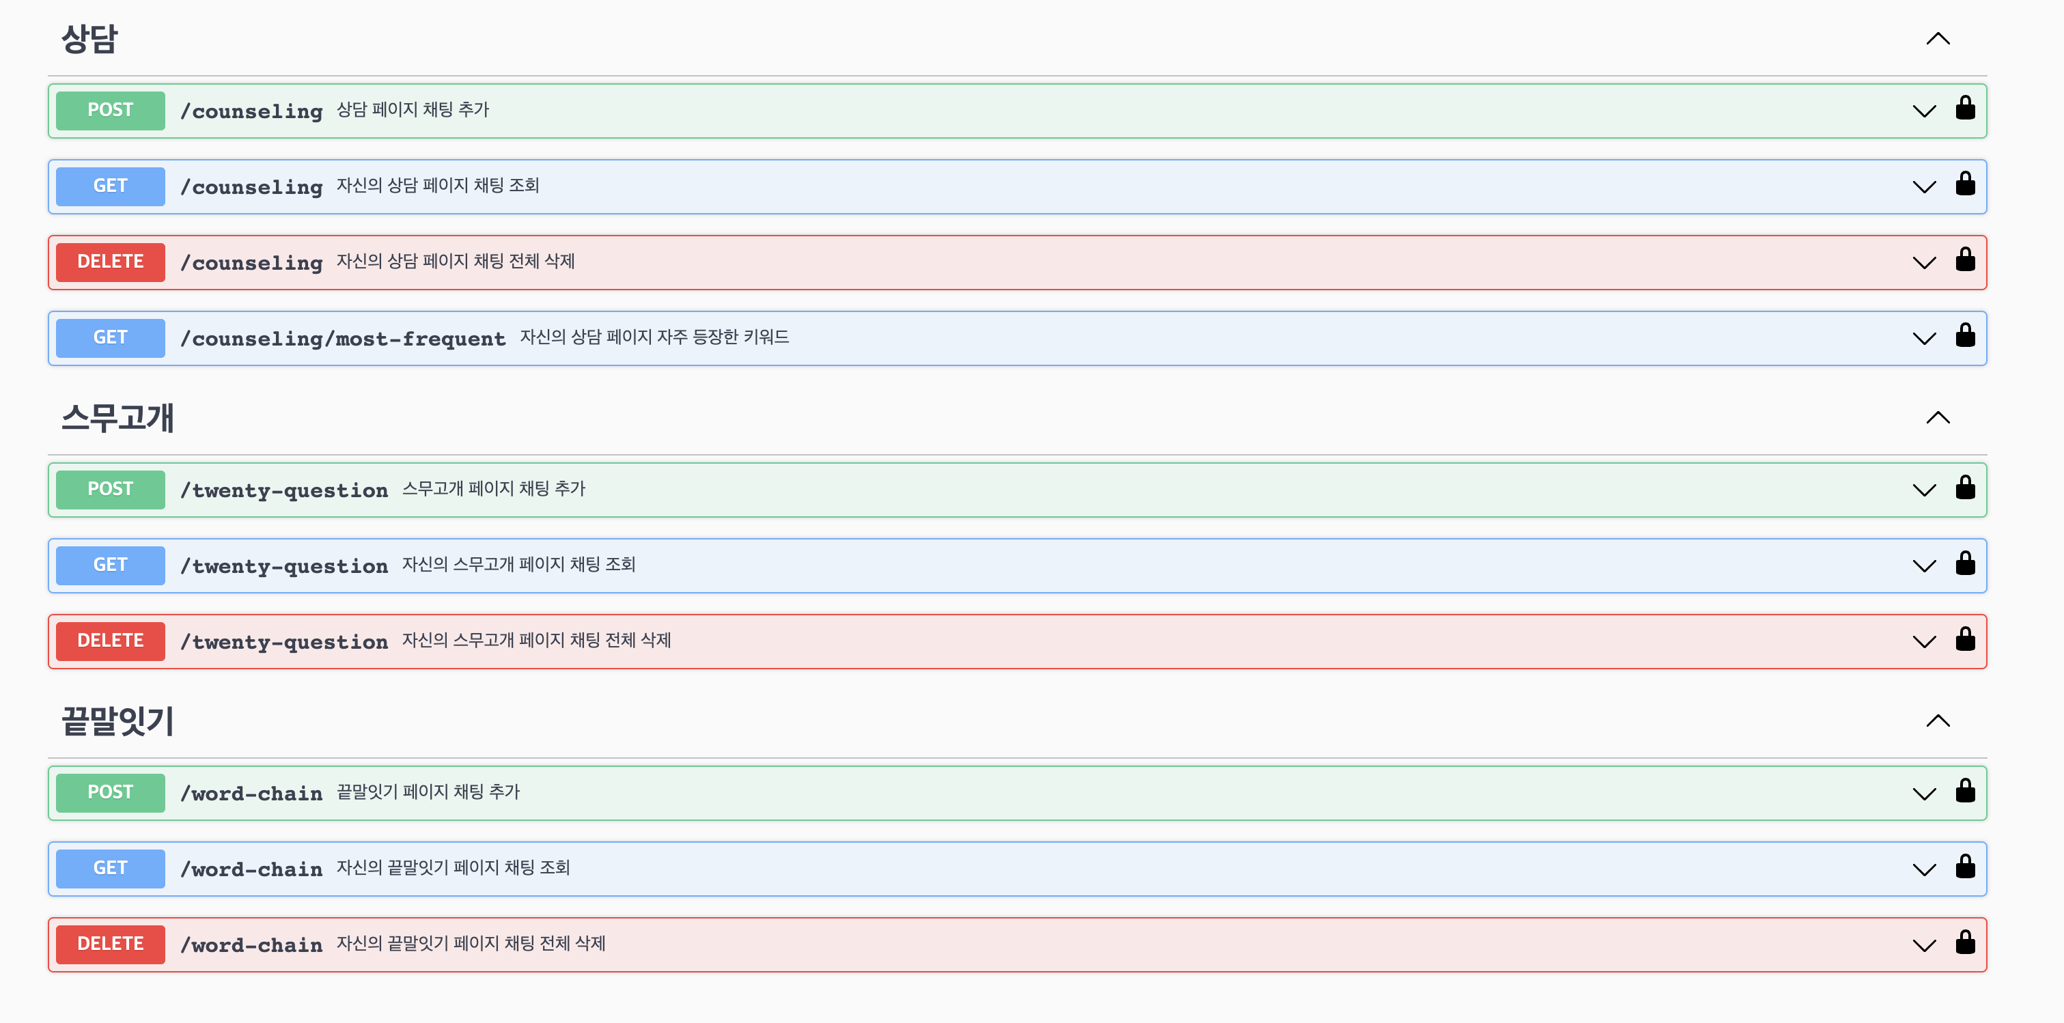Click the POST badge for /twenty-question
This screenshot has width=2064, height=1023.
(x=111, y=490)
